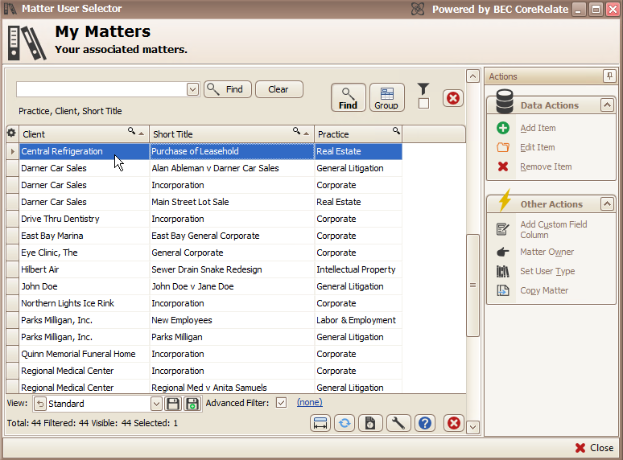
Task: Pin the Actions panel with the pushpin icon
Action: [x=609, y=76]
